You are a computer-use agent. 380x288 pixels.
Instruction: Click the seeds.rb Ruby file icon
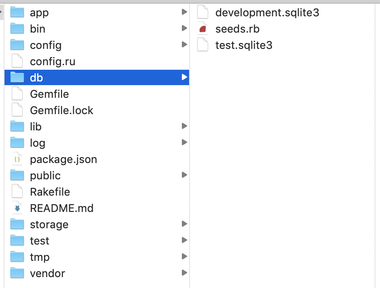click(203, 29)
